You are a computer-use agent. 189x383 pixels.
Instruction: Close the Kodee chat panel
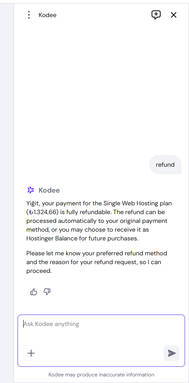coord(174,15)
